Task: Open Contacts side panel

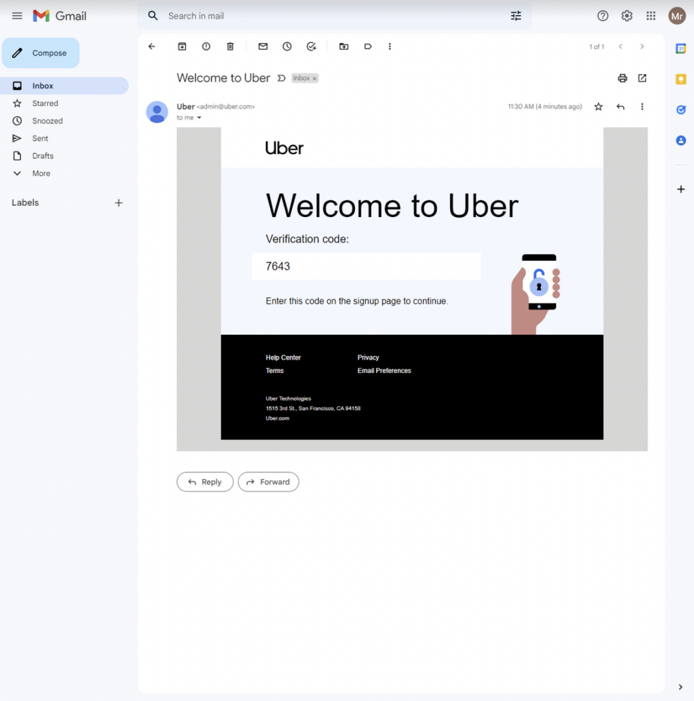Action: [680, 141]
